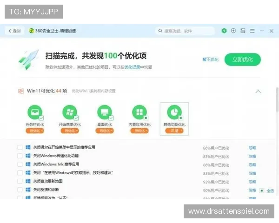Viewport: 279px width, 223px height.
Task: Click Windows icon beside 关闭Windows传递优化功能
Action: (28, 156)
